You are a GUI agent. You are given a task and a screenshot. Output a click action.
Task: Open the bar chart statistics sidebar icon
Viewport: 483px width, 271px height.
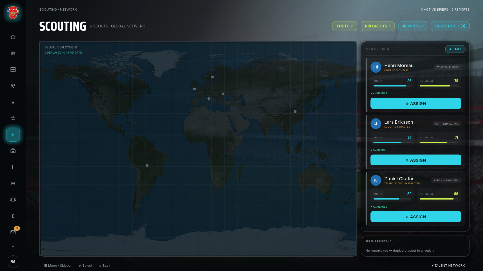click(x=13, y=167)
